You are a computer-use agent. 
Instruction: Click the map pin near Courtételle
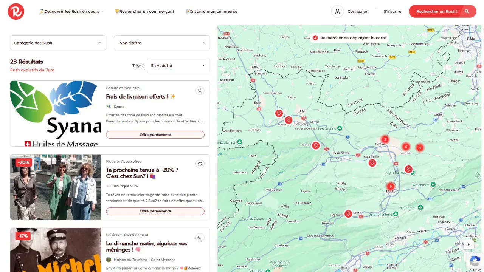(372, 163)
